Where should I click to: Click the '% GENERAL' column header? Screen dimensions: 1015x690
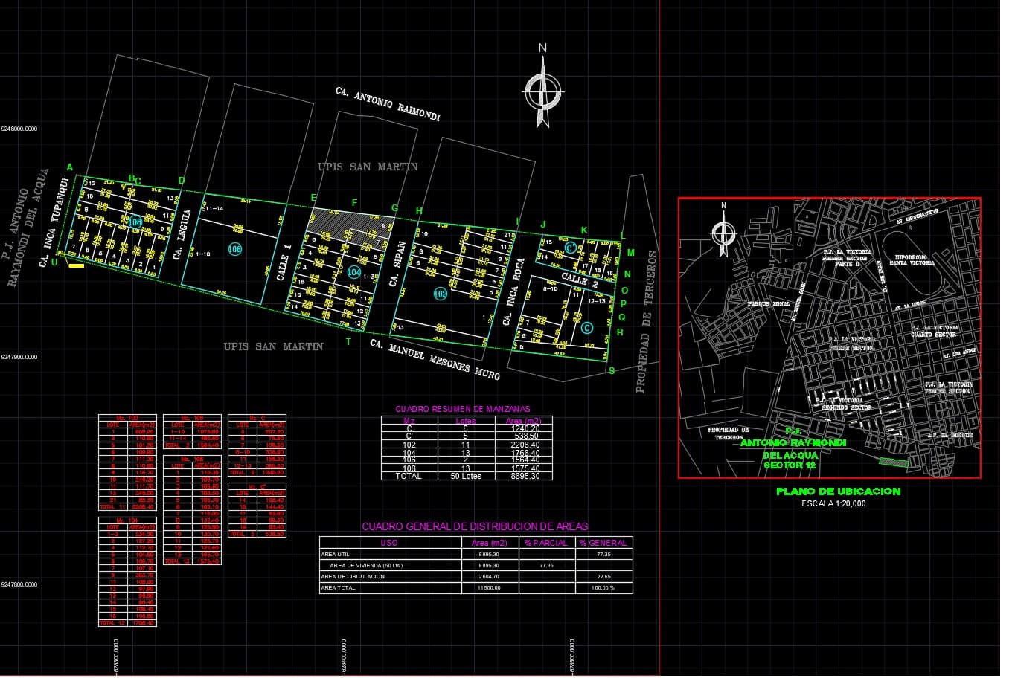pos(603,543)
